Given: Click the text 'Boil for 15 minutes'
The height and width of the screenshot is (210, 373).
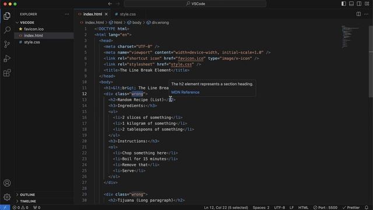Looking at the screenshot, I should pyautogui.click(x=144, y=159).
